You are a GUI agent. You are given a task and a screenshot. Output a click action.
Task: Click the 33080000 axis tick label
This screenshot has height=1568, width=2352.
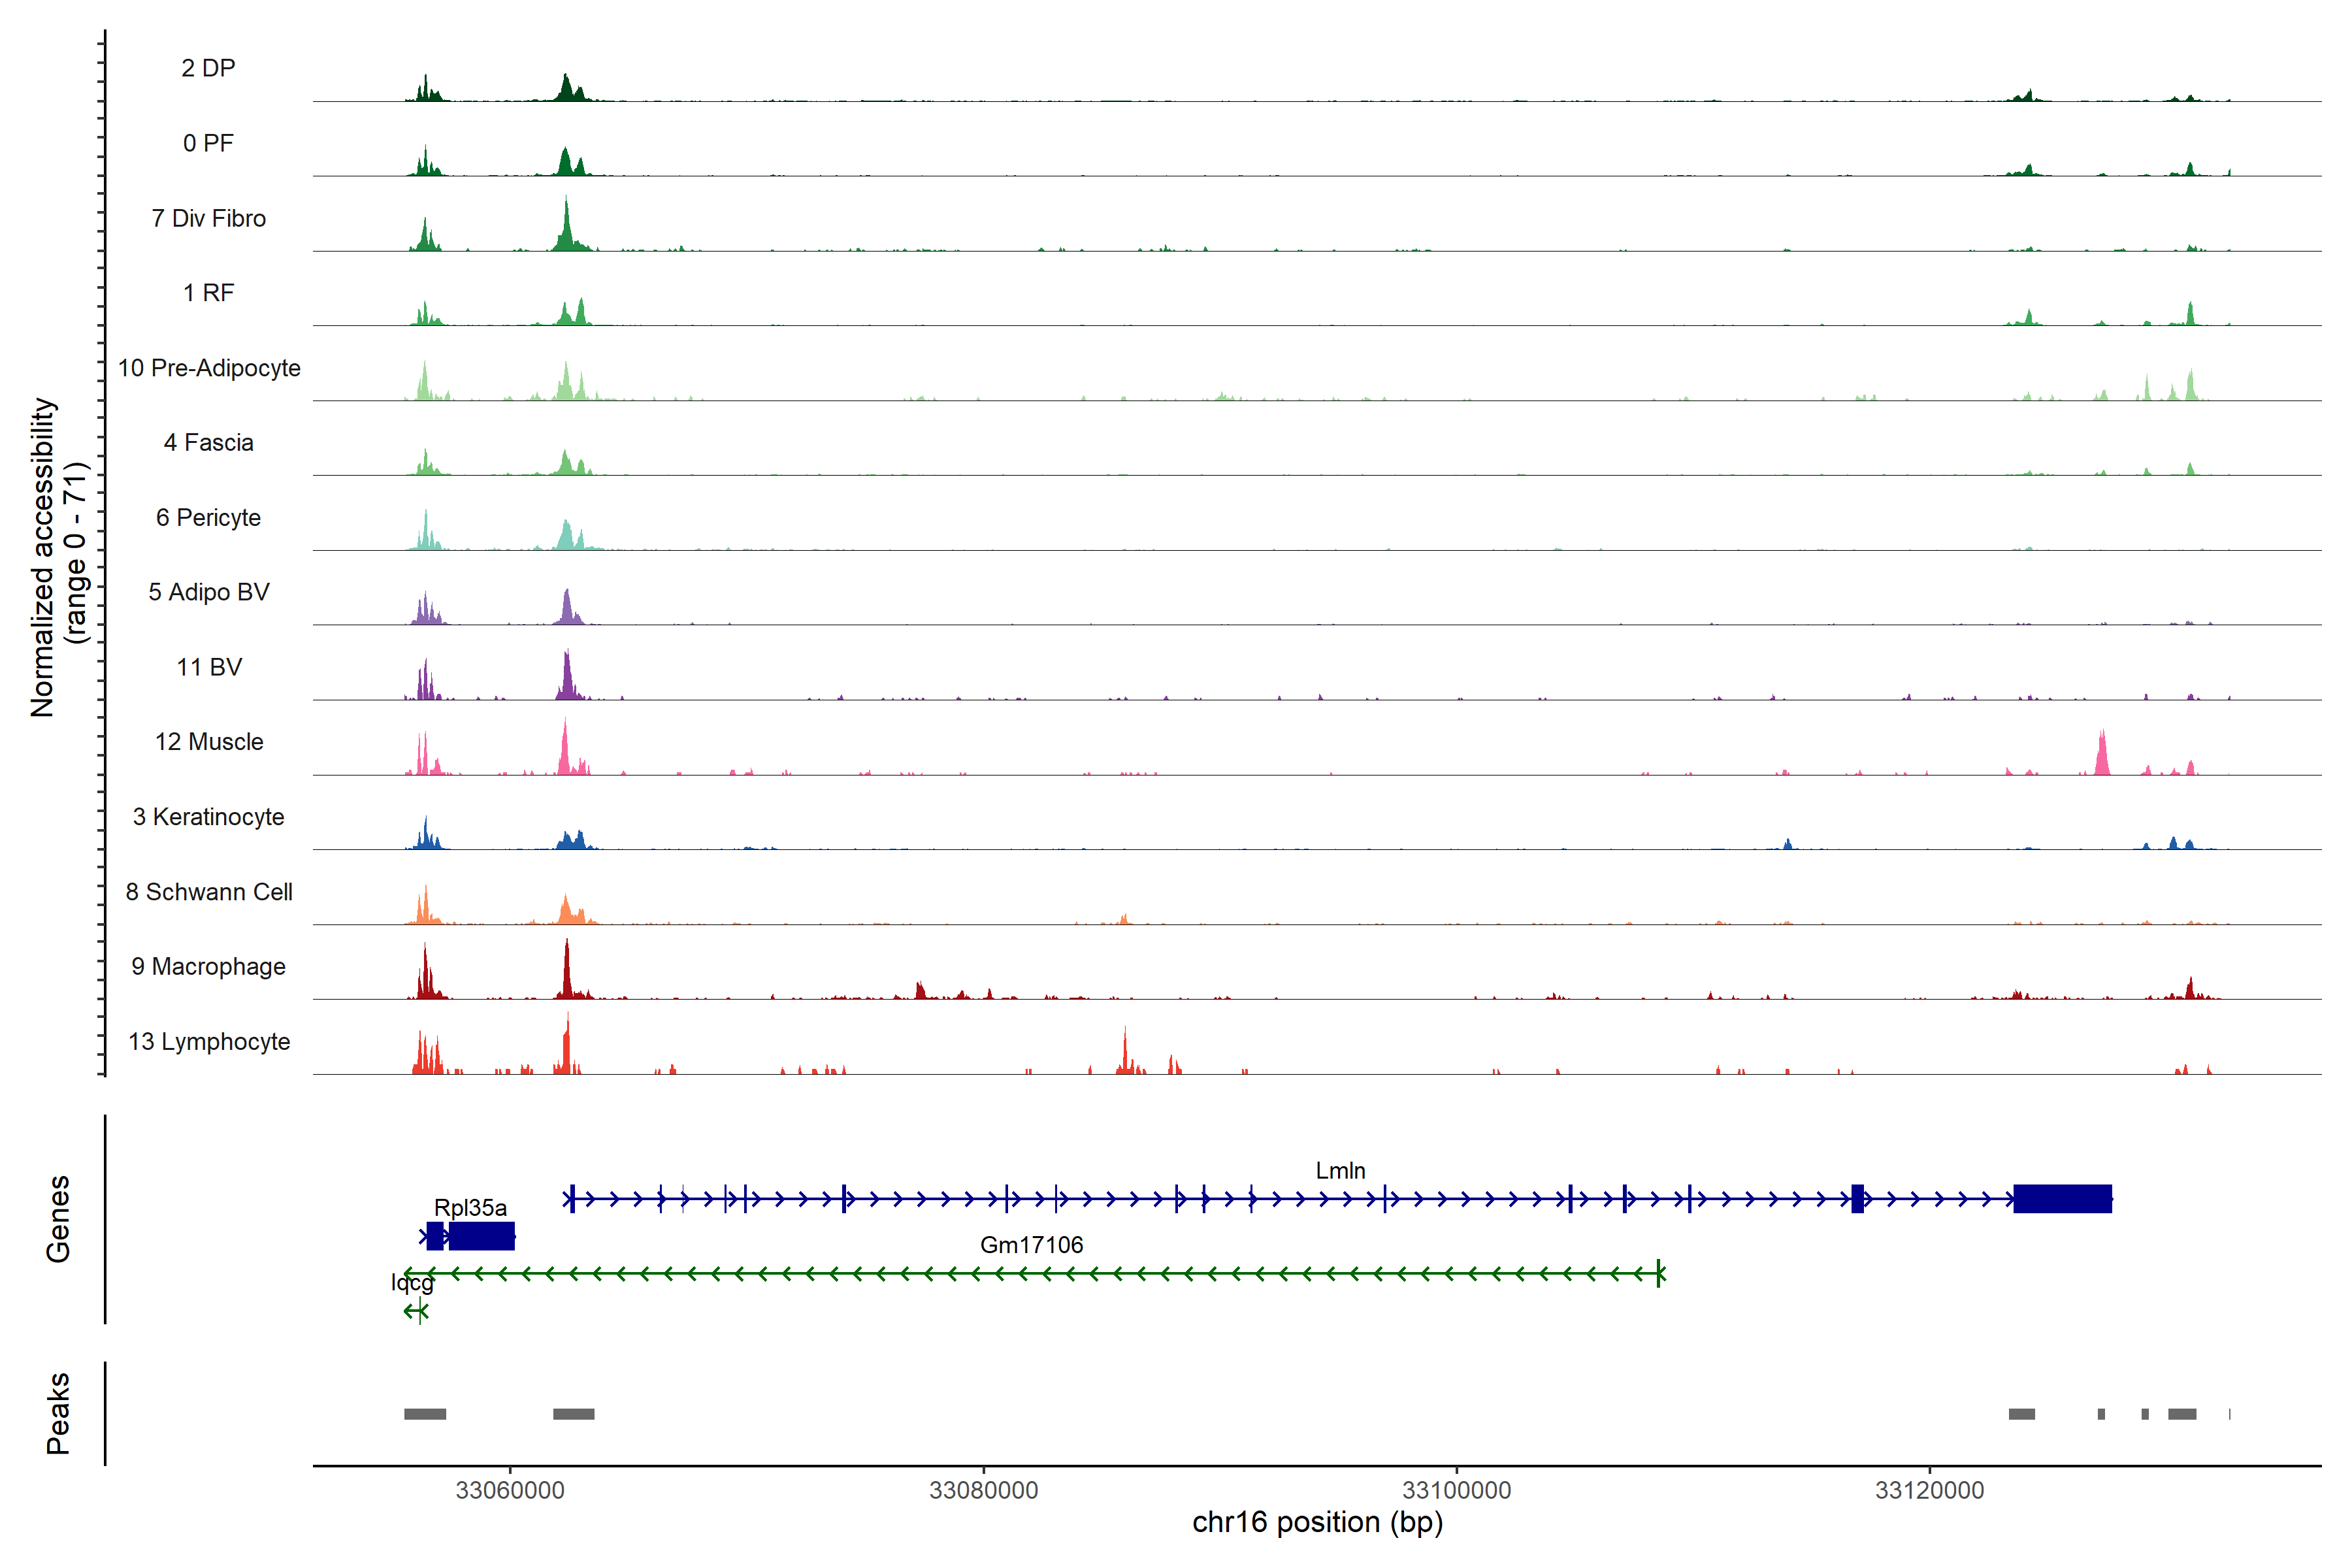tap(983, 1490)
